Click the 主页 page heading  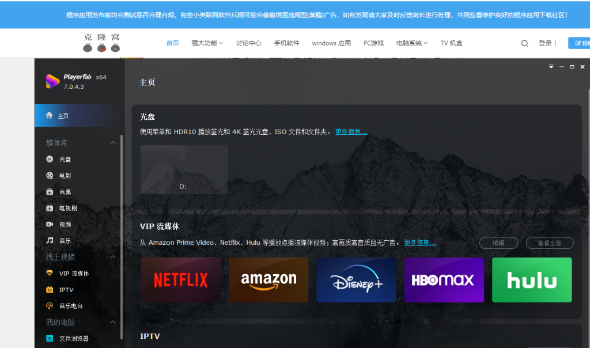click(147, 82)
